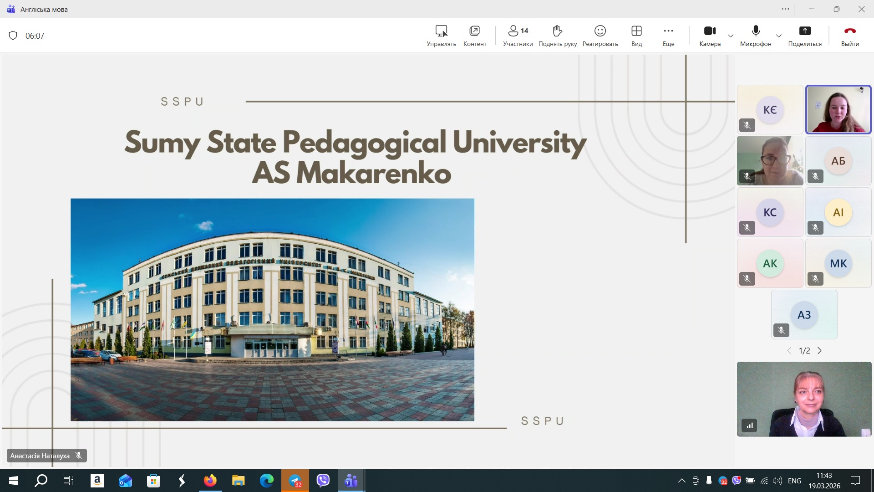This screenshot has height=492, width=874.
Task: Select the МК participant tile
Action: coord(838,263)
